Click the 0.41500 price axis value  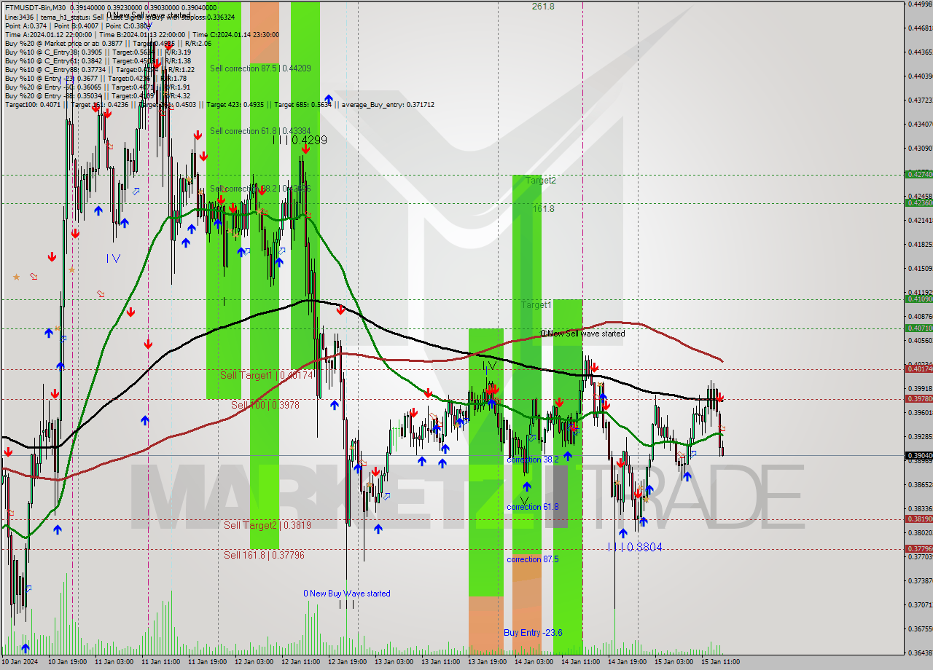click(920, 268)
